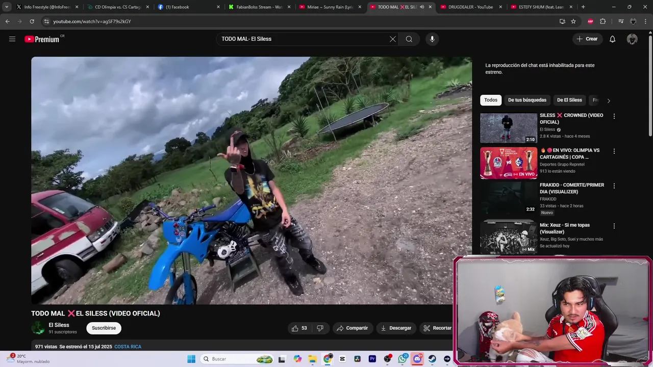Screen dimensions: 653x367
Task: Open File Explorer from taskbar
Action: coord(313,359)
